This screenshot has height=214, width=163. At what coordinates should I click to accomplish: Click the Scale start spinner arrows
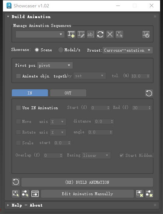pyautogui.click(x=69, y=143)
